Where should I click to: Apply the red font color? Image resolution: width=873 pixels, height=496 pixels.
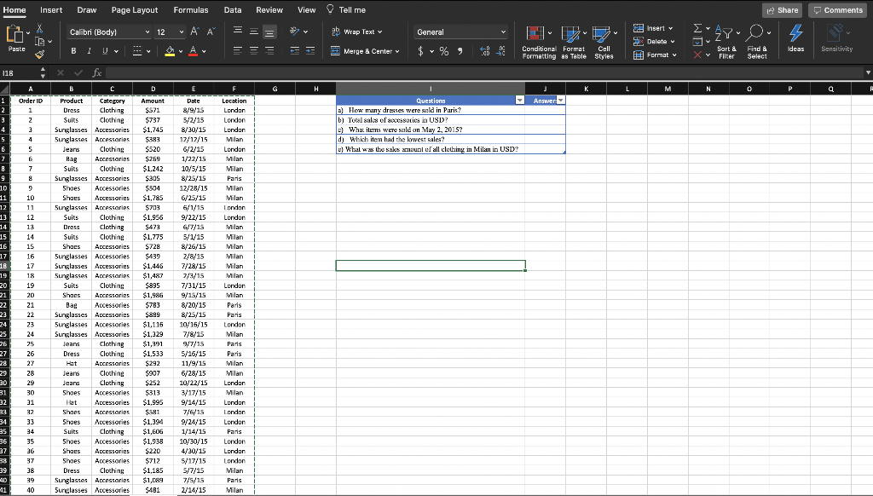click(x=194, y=51)
